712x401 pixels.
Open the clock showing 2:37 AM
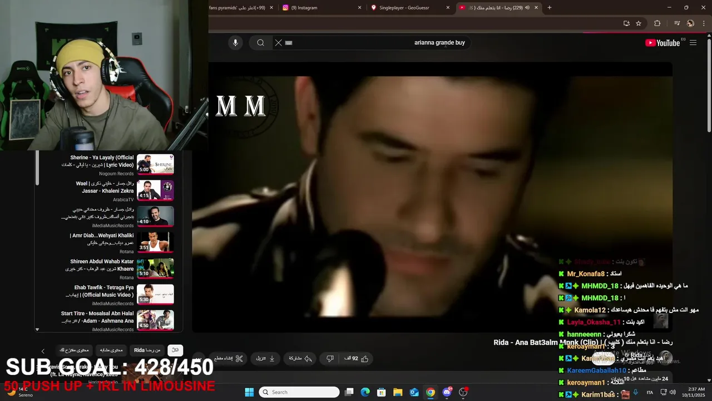pos(693,392)
